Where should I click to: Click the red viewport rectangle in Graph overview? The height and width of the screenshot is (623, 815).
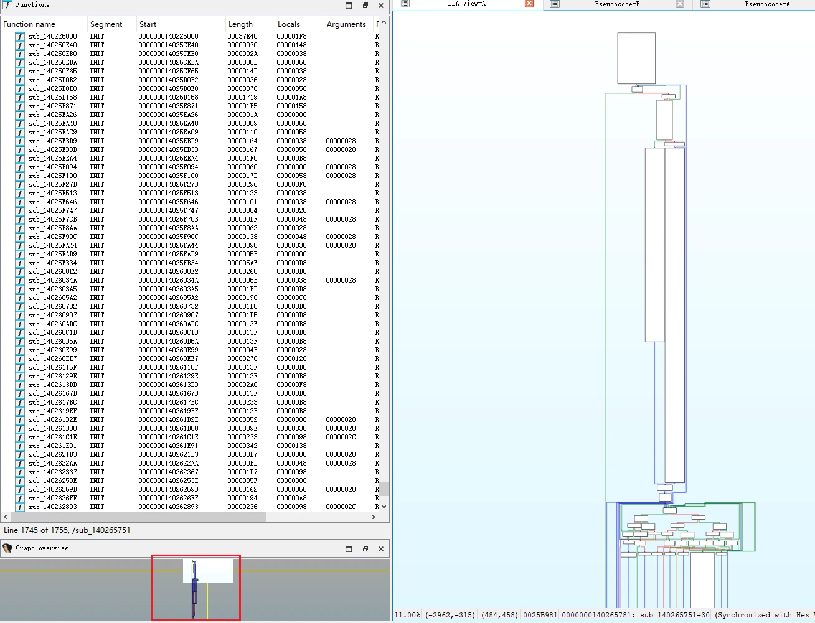coord(196,588)
